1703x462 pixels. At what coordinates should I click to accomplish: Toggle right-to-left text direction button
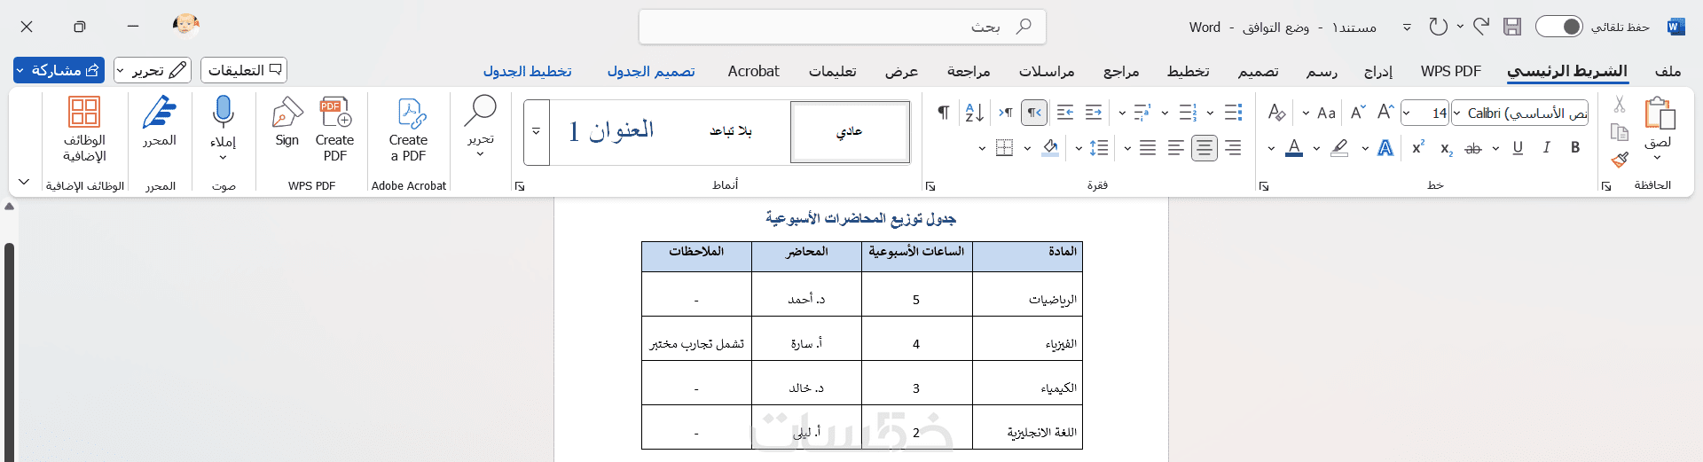1034,113
